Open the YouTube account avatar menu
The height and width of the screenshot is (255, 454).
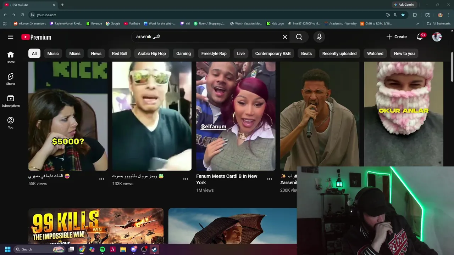(x=437, y=37)
